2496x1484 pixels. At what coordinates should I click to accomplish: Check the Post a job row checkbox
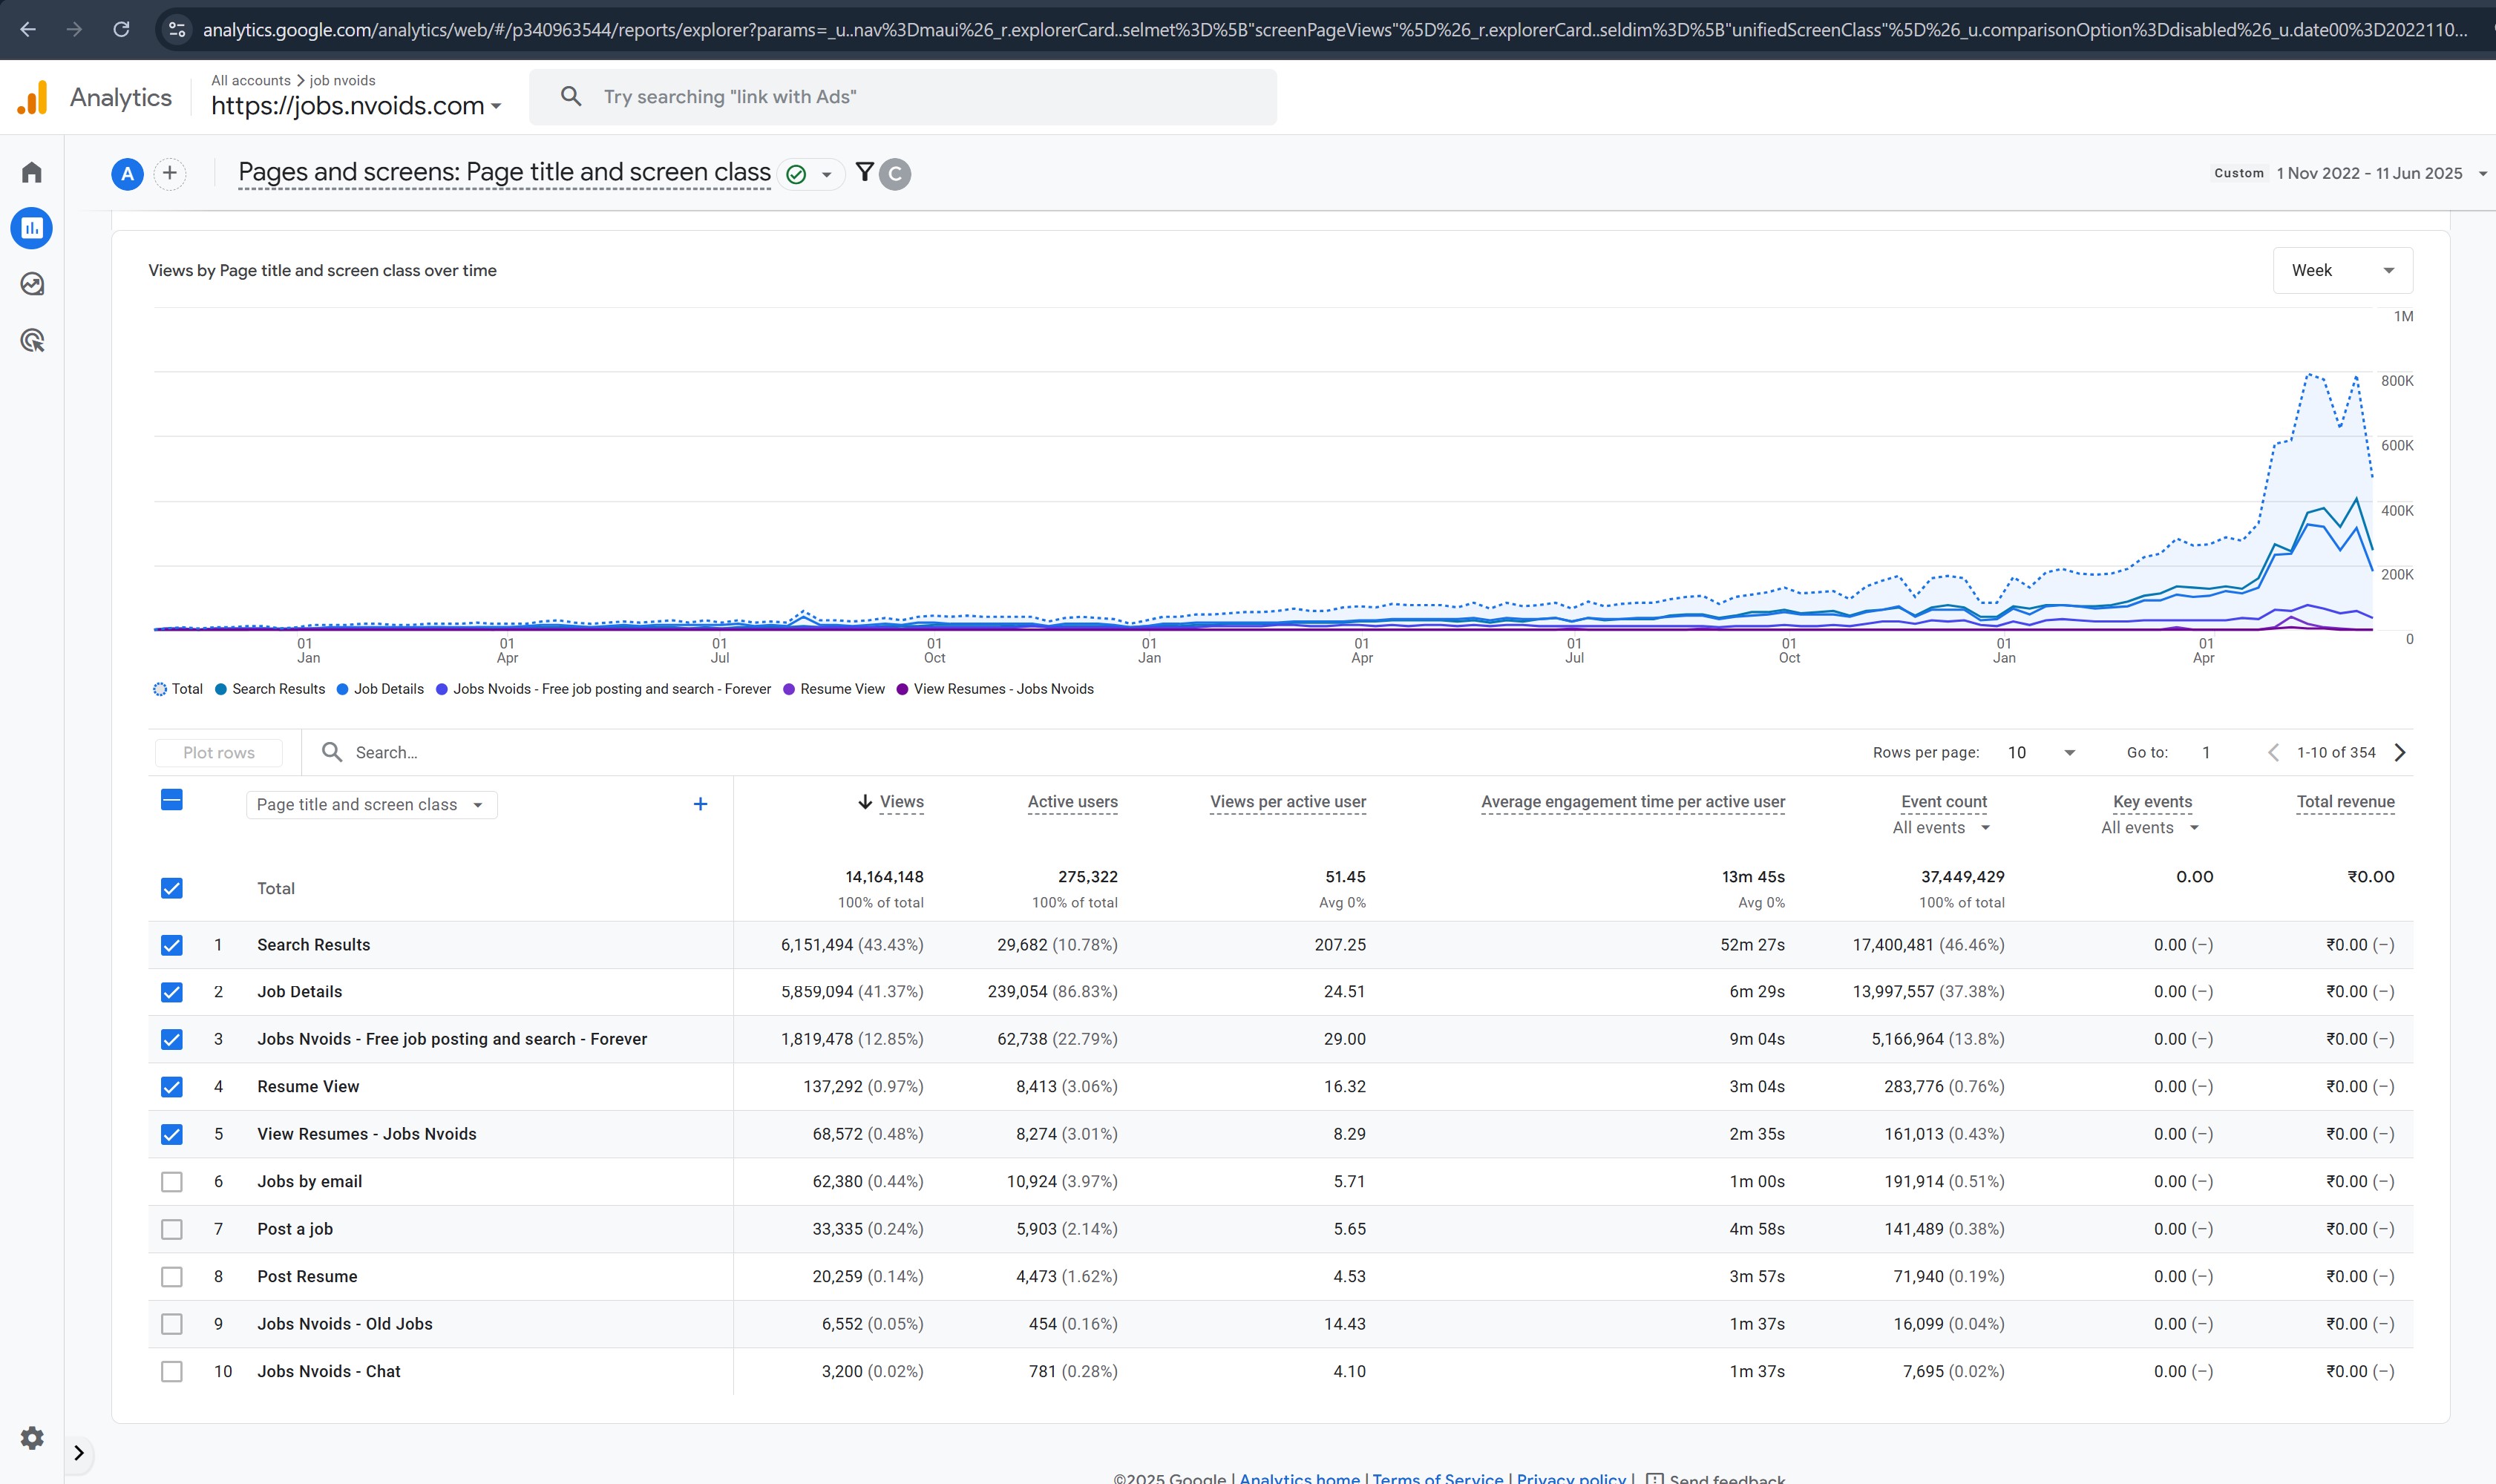(x=172, y=1229)
